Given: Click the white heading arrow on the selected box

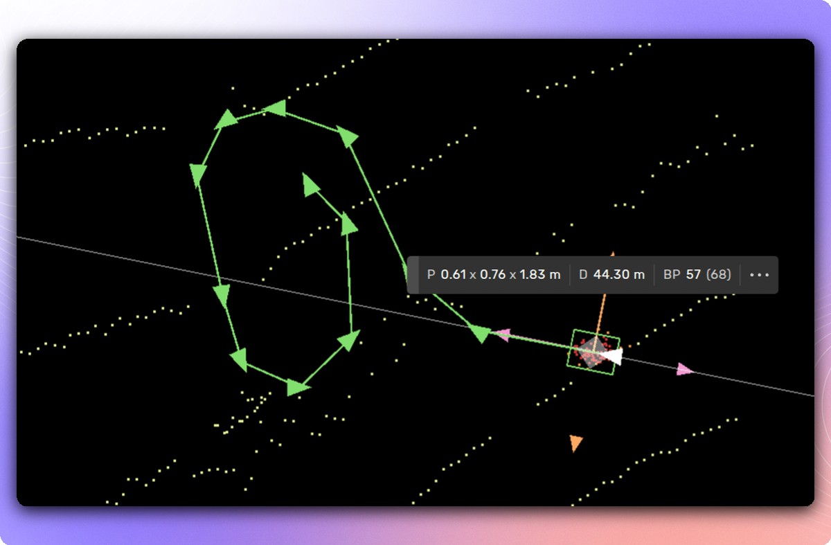Looking at the screenshot, I should point(614,355).
